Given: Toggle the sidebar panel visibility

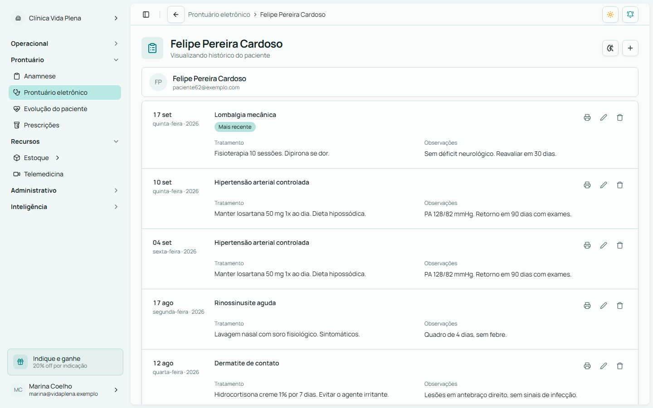Looking at the screenshot, I should tap(146, 15).
